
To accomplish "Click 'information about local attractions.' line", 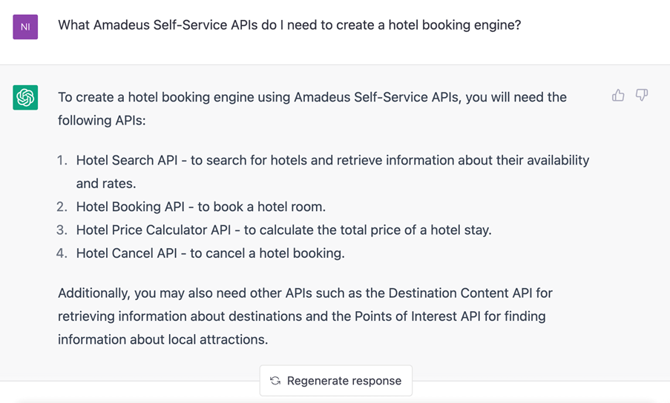I will [x=162, y=340].
